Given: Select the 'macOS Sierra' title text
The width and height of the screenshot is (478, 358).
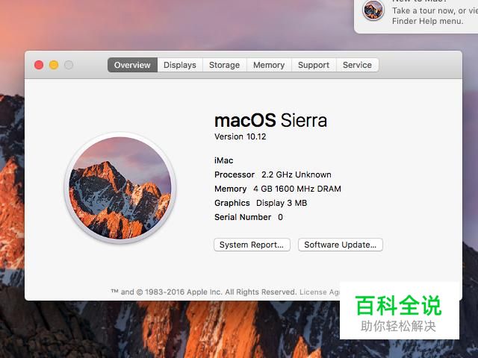Looking at the screenshot, I should point(270,120).
